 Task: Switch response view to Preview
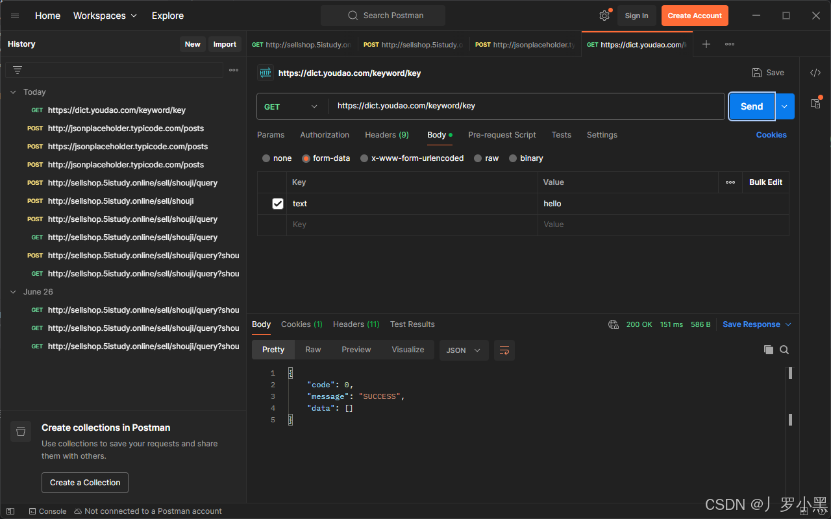coord(356,350)
